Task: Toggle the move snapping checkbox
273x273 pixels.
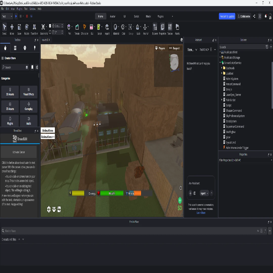Action: (x=50, y=26)
